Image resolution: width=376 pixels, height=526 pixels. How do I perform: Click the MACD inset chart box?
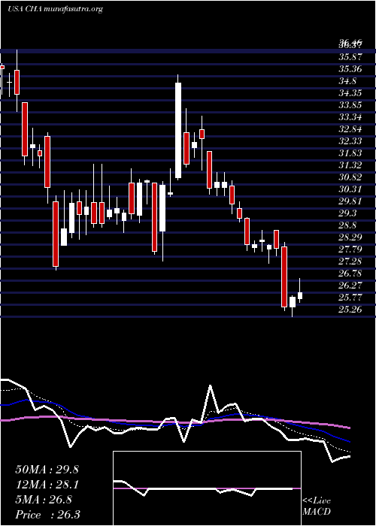click(207, 488)
